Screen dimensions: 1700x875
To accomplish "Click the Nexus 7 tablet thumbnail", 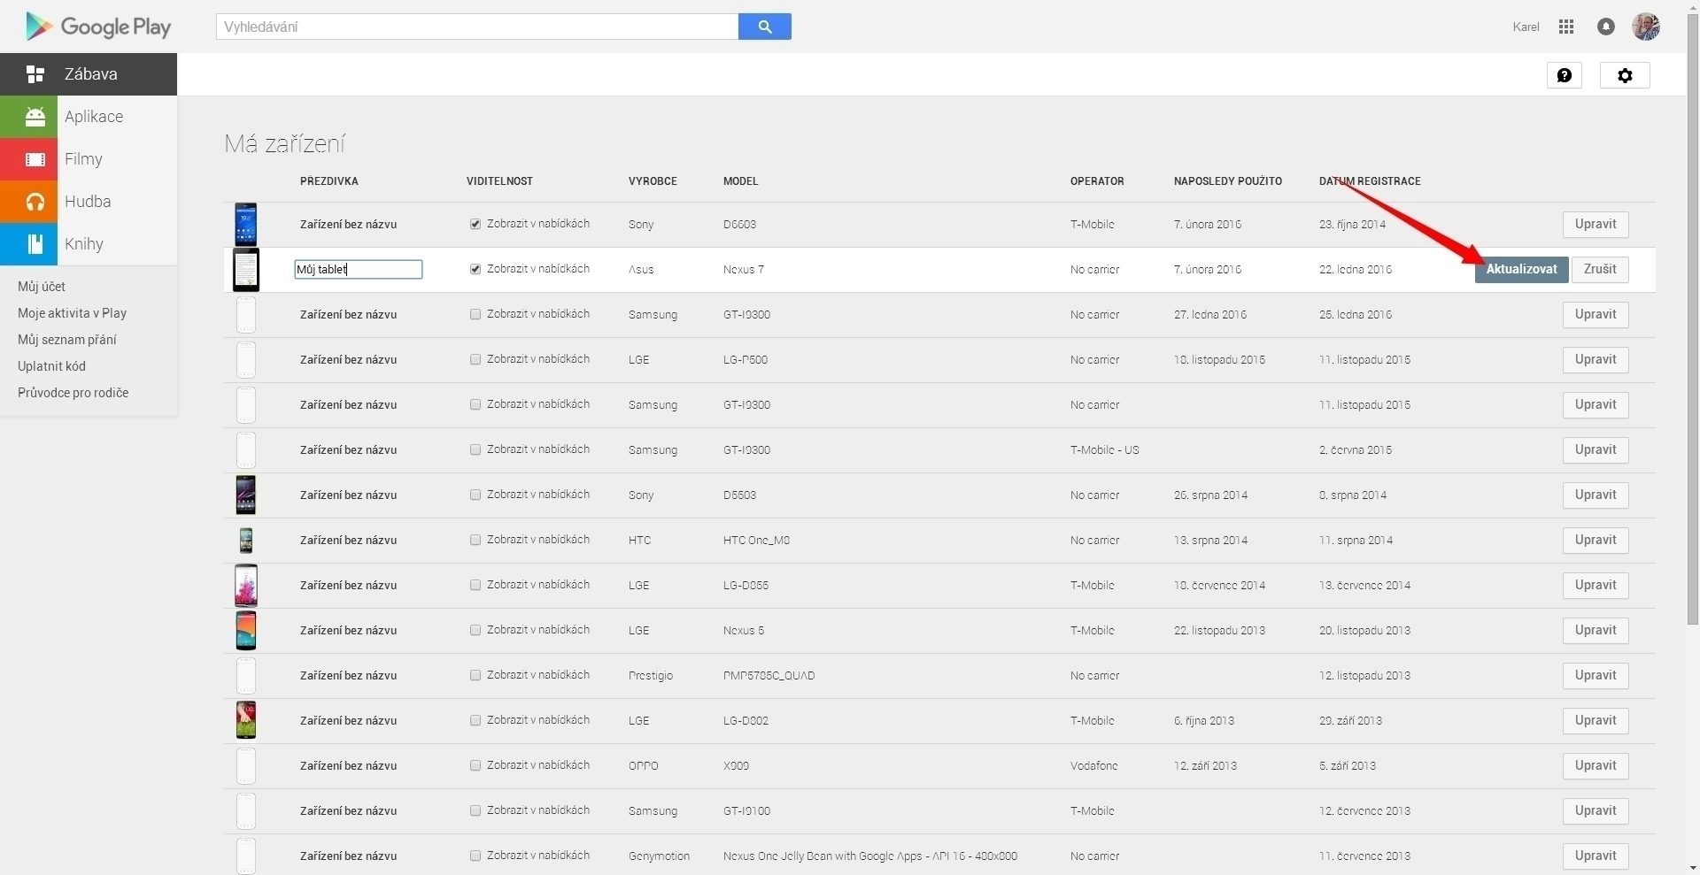I will tap(246, 270).
